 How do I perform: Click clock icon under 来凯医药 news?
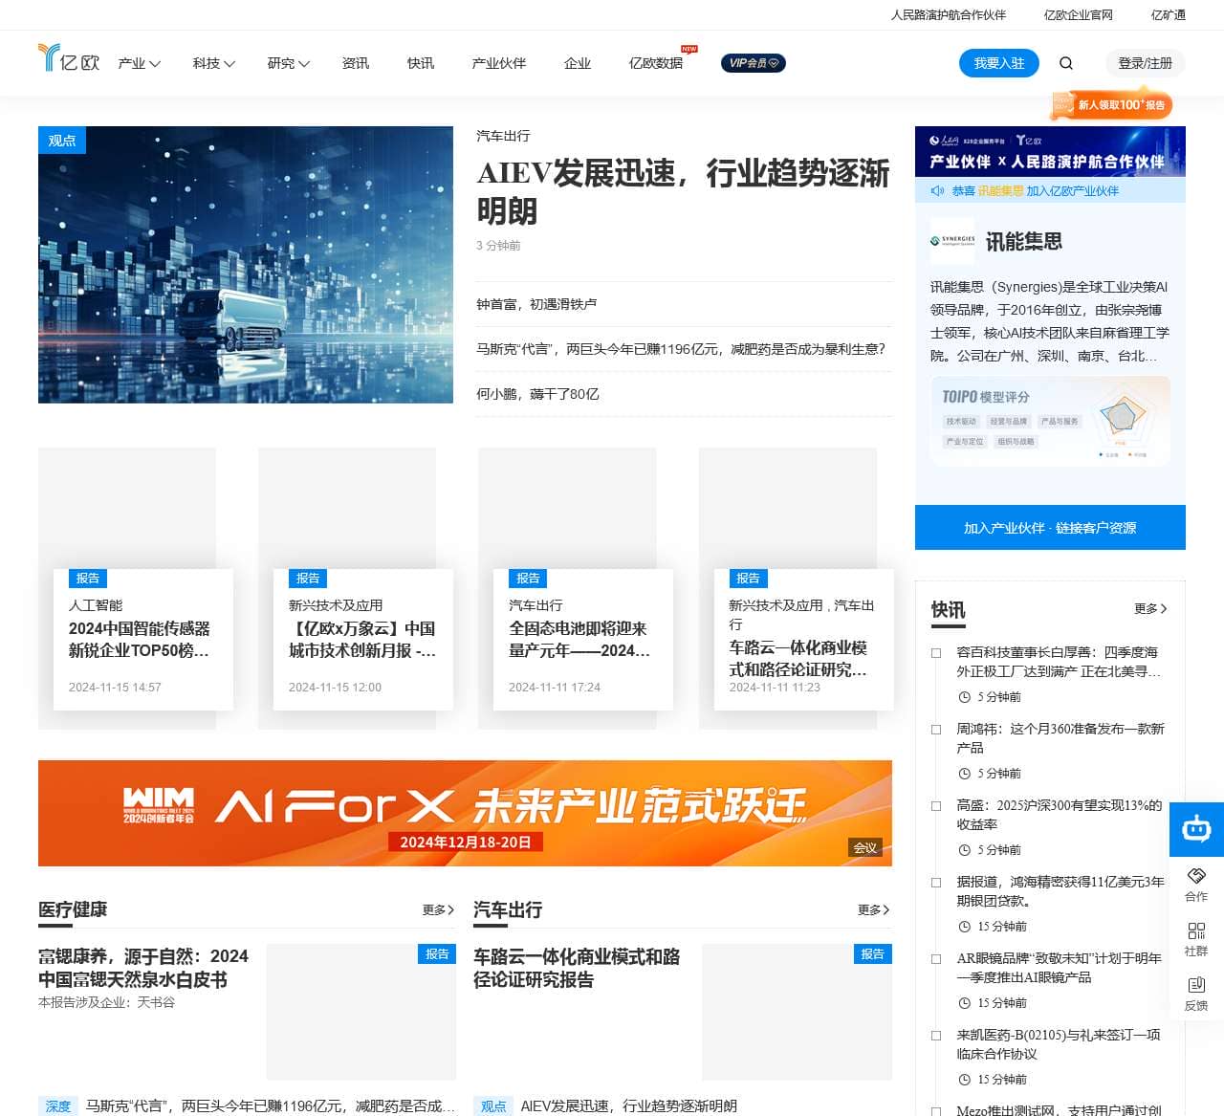tap(965, 1080)
